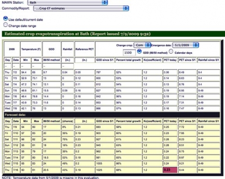Click the 'Reference PET' column header
This screenshot has height=179, width=225.
pos(85,49)
